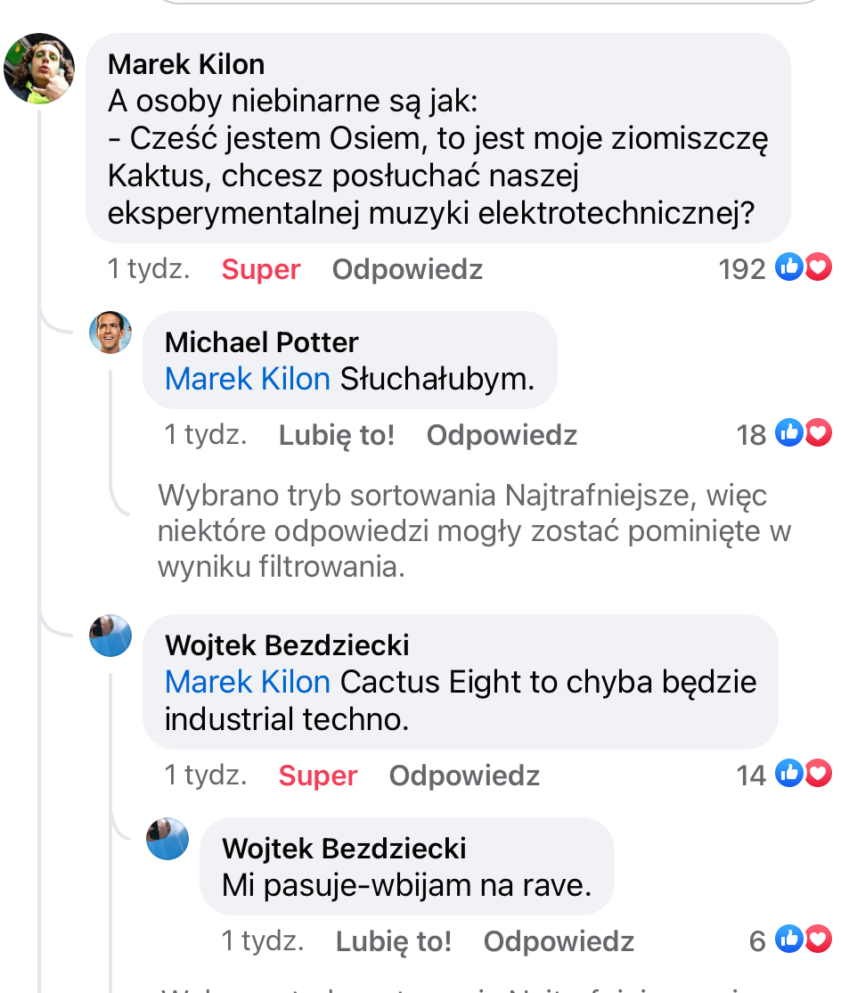Open Marek Kilon mention in Michael Potter's reply
Screen dimensions: 841x993
pyautogui.click(x=248, y=379)
